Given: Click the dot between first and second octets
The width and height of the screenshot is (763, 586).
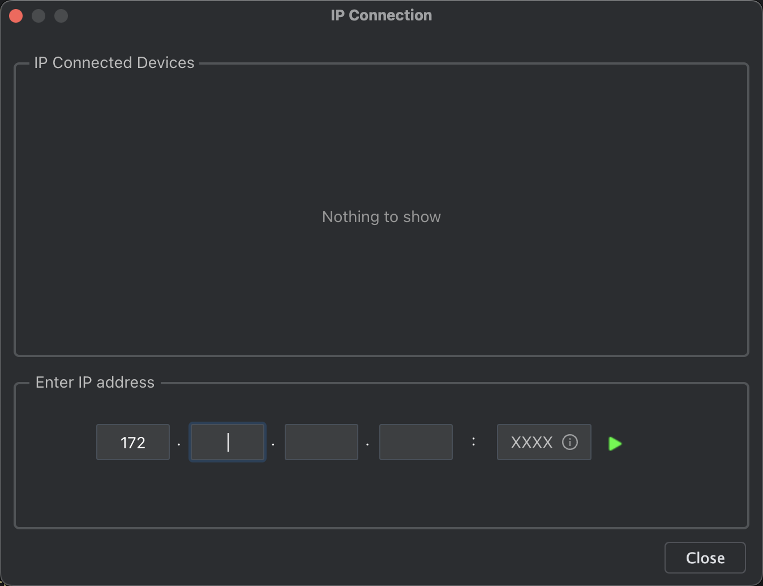Looking at the screenshot, I should (x=179, y=444).
